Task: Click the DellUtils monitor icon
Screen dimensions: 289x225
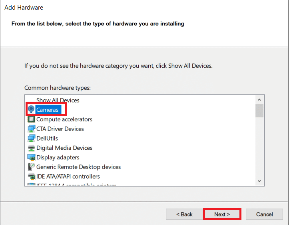Action: [32, 139]
